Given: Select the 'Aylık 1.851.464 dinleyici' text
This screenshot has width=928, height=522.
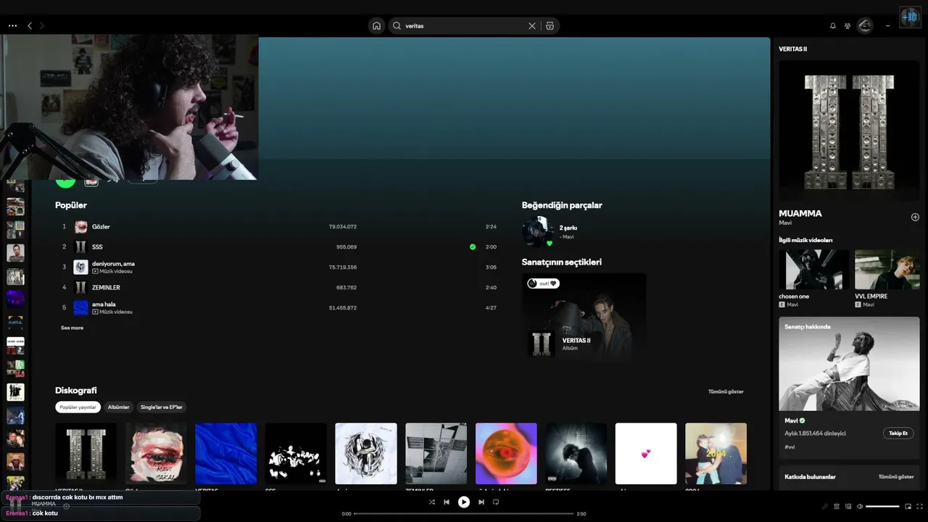Looking at the screenshot, I should click(x=815, y=434).
